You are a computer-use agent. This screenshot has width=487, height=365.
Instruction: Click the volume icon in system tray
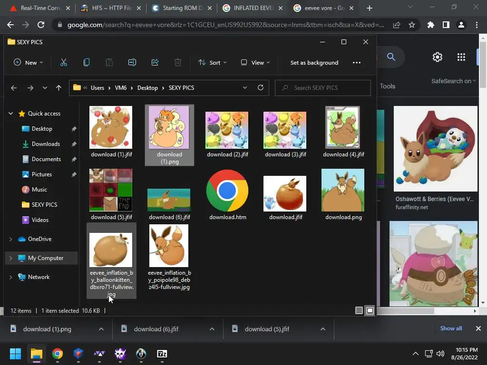coord(440,354)
